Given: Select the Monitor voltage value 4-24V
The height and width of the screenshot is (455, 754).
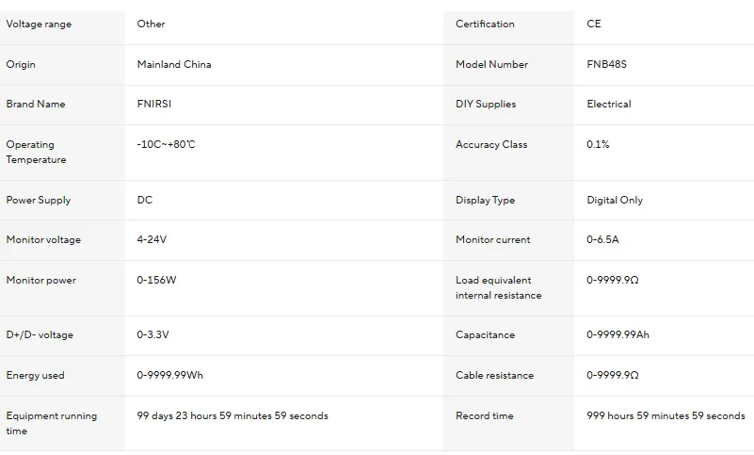Looking at the screenshot, I should (152, 240).
